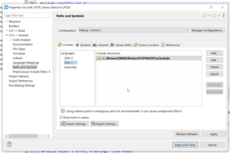The width and height of the screenshot is (230, 153).
Task: Select Paths and Symbols in the tree
Action: [25, 67]
